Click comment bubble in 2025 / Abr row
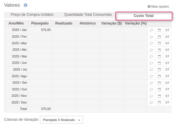The width and height of the screenshot is (176, 128). pyautogui.click(x=151, y=50)
